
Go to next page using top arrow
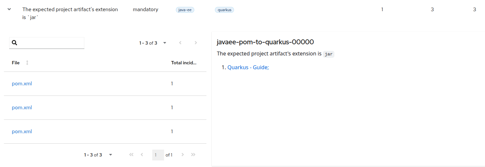(196, 43)
